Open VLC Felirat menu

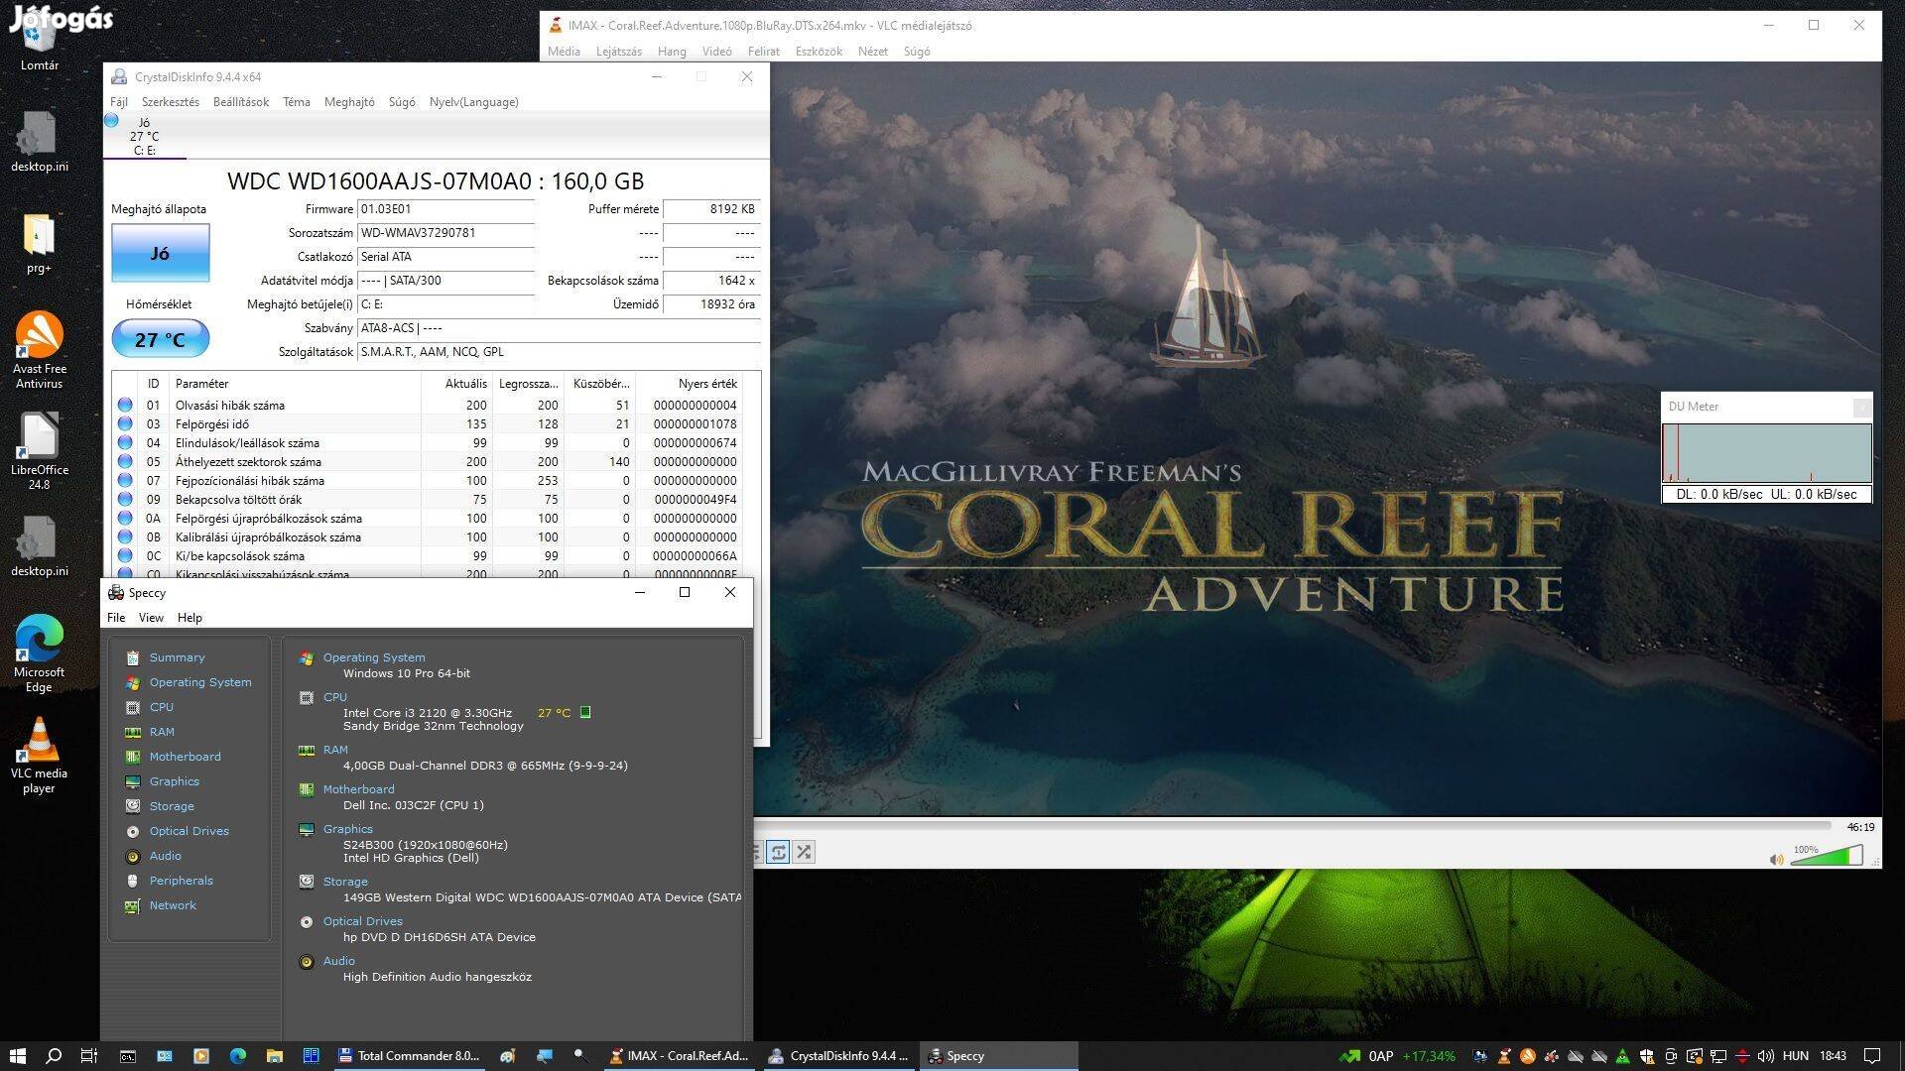tap(763, 52)
